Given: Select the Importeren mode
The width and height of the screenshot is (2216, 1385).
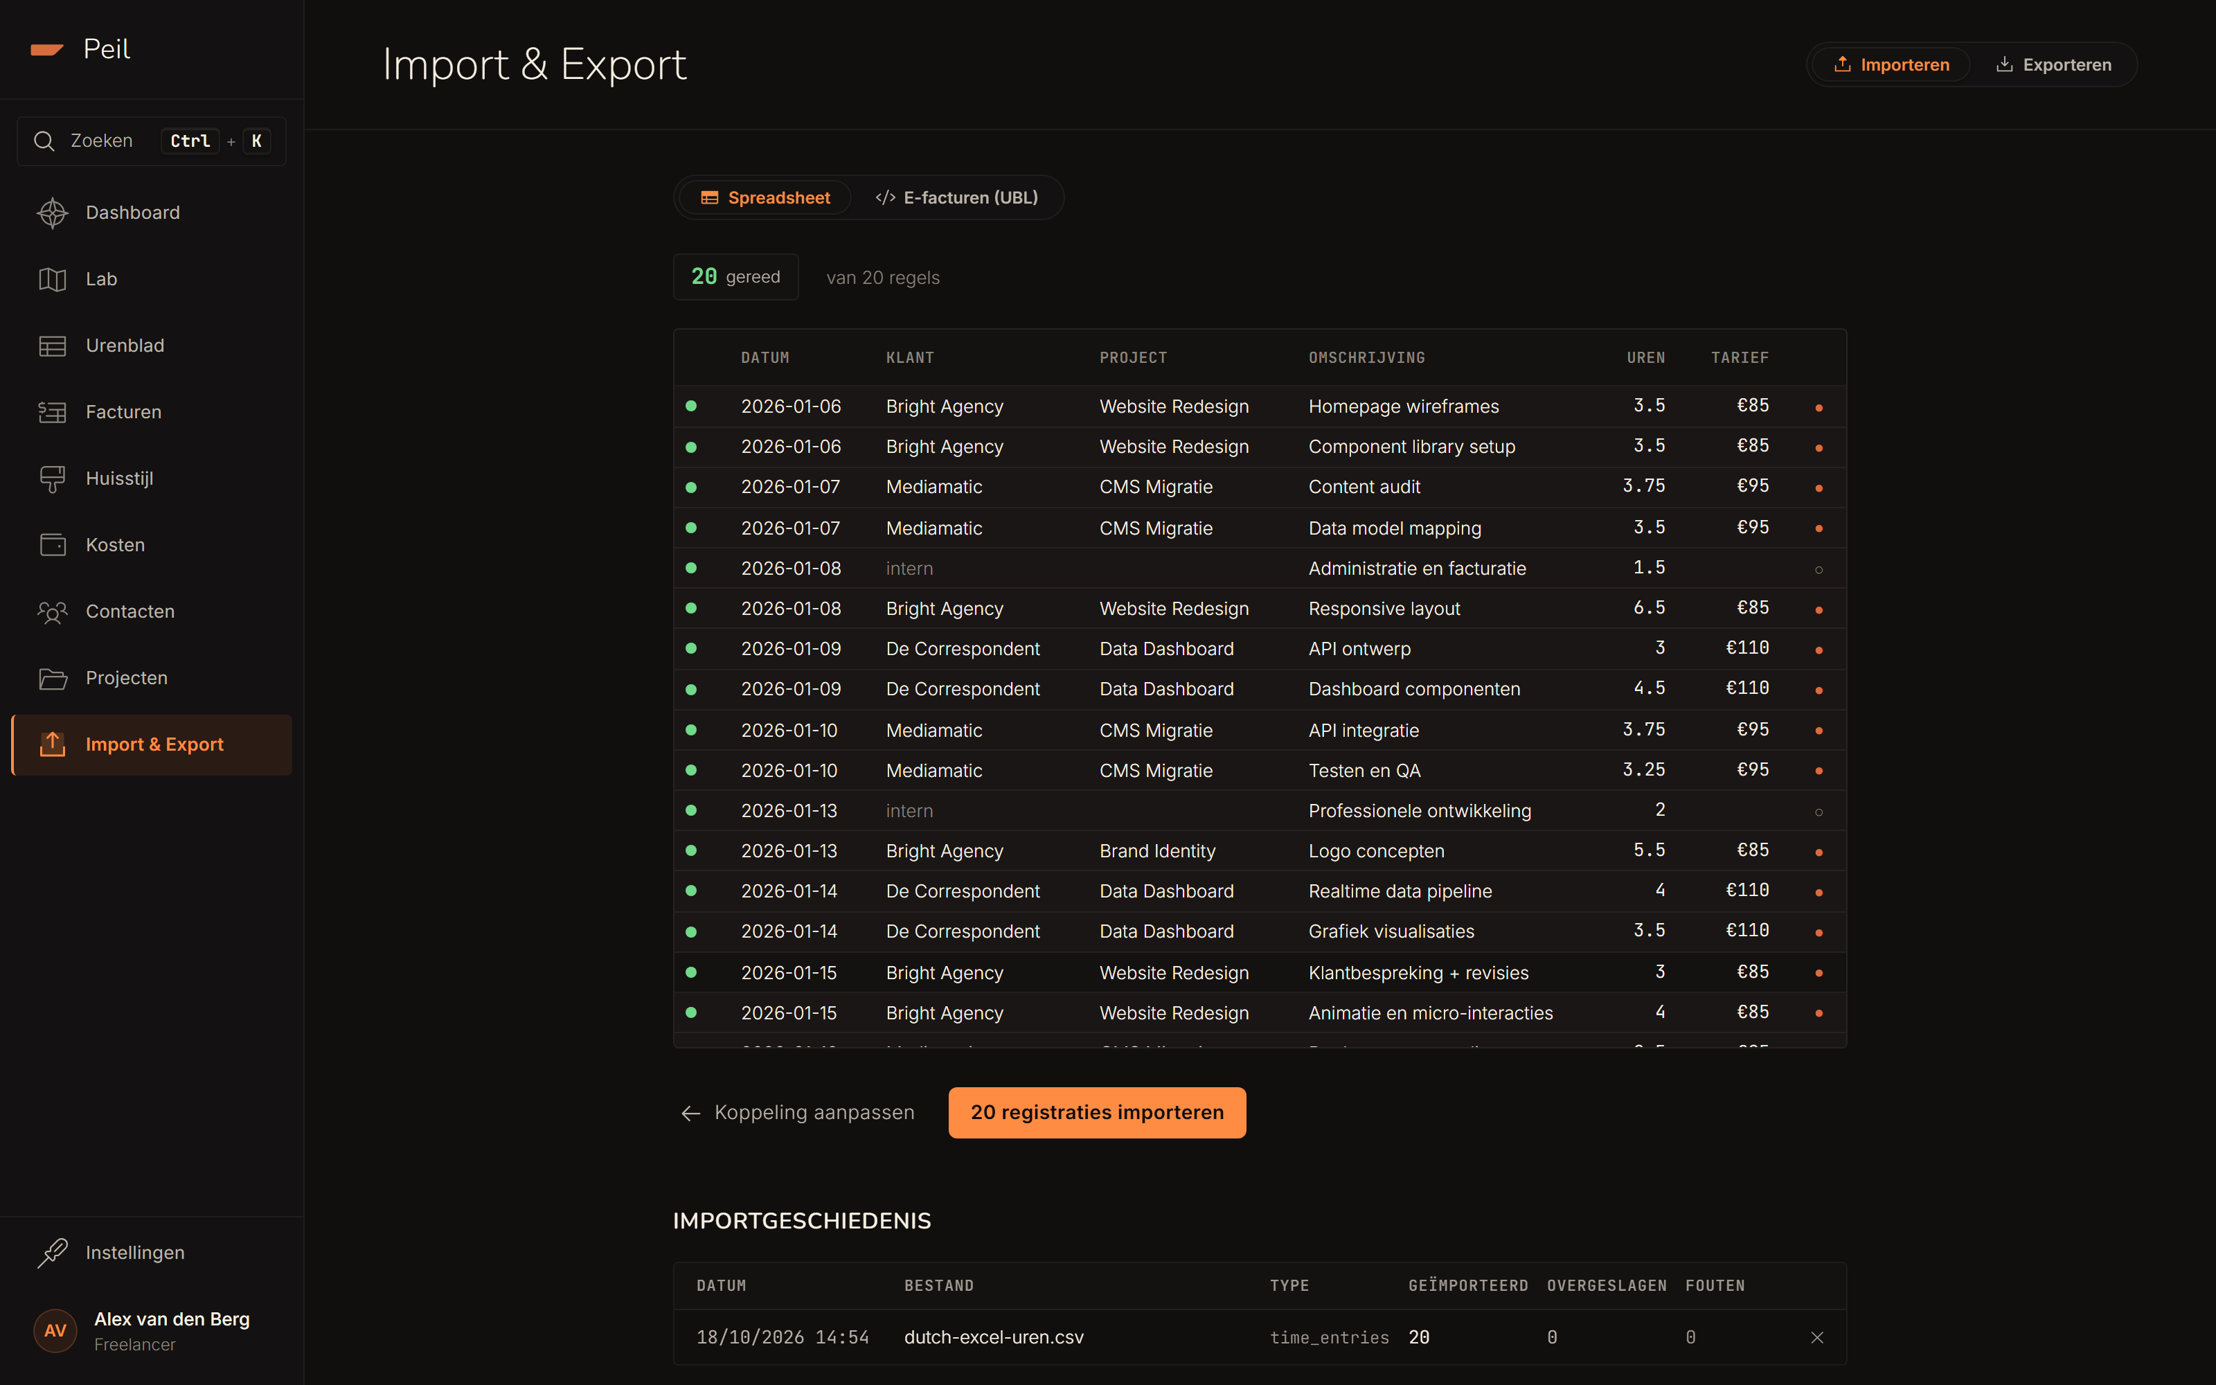Looking at the screenshot, I should (x=1891, y=65).
